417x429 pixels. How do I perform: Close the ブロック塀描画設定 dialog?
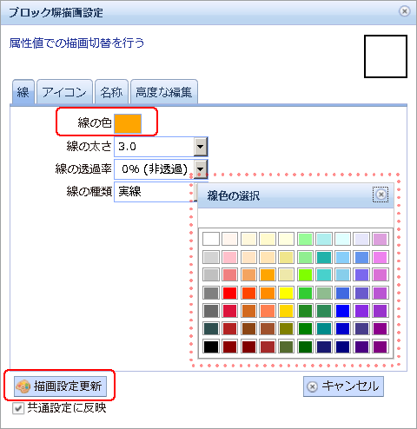pyautogui.click(x=405, y=11)
